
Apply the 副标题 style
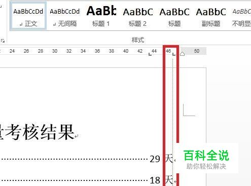[x=211, y=16]
